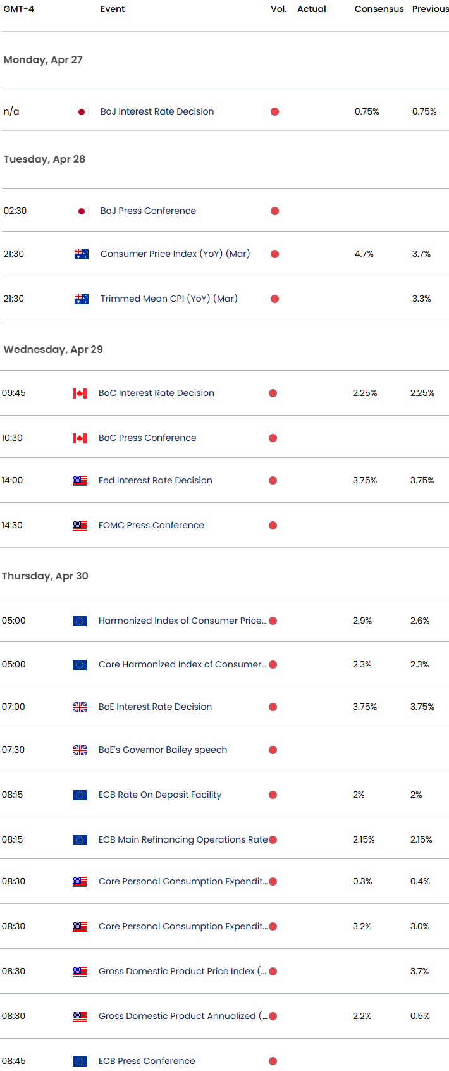This screenshot has width=449, height=1071.
Task: Open the Consumer Price Index (YoY) (Mar) event
Action: point(175,254)
